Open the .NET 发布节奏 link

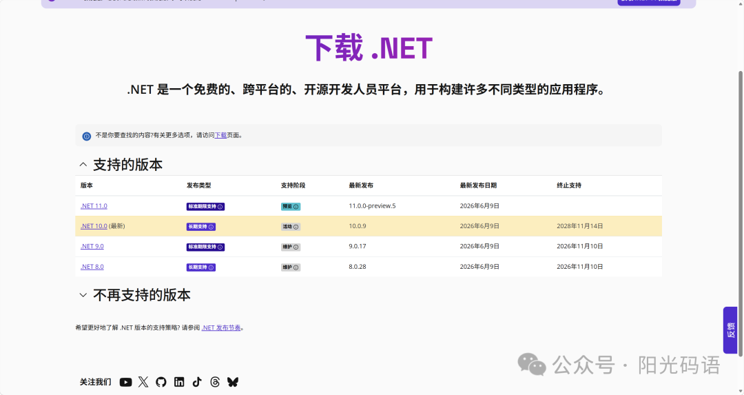tap(221, 327)
